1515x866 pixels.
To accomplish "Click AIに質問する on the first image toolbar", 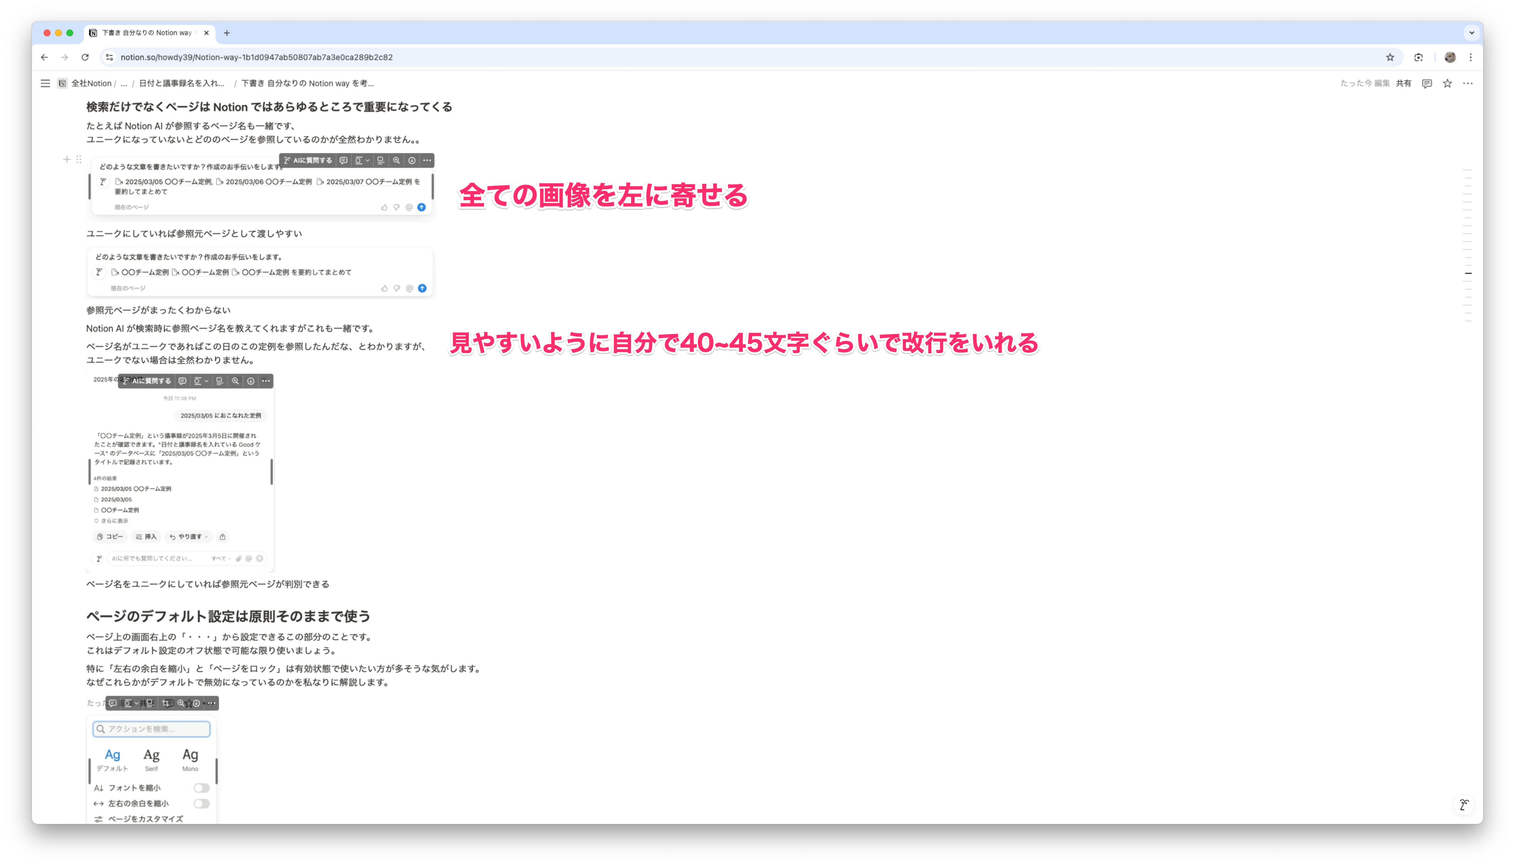I will pos(307,160).
